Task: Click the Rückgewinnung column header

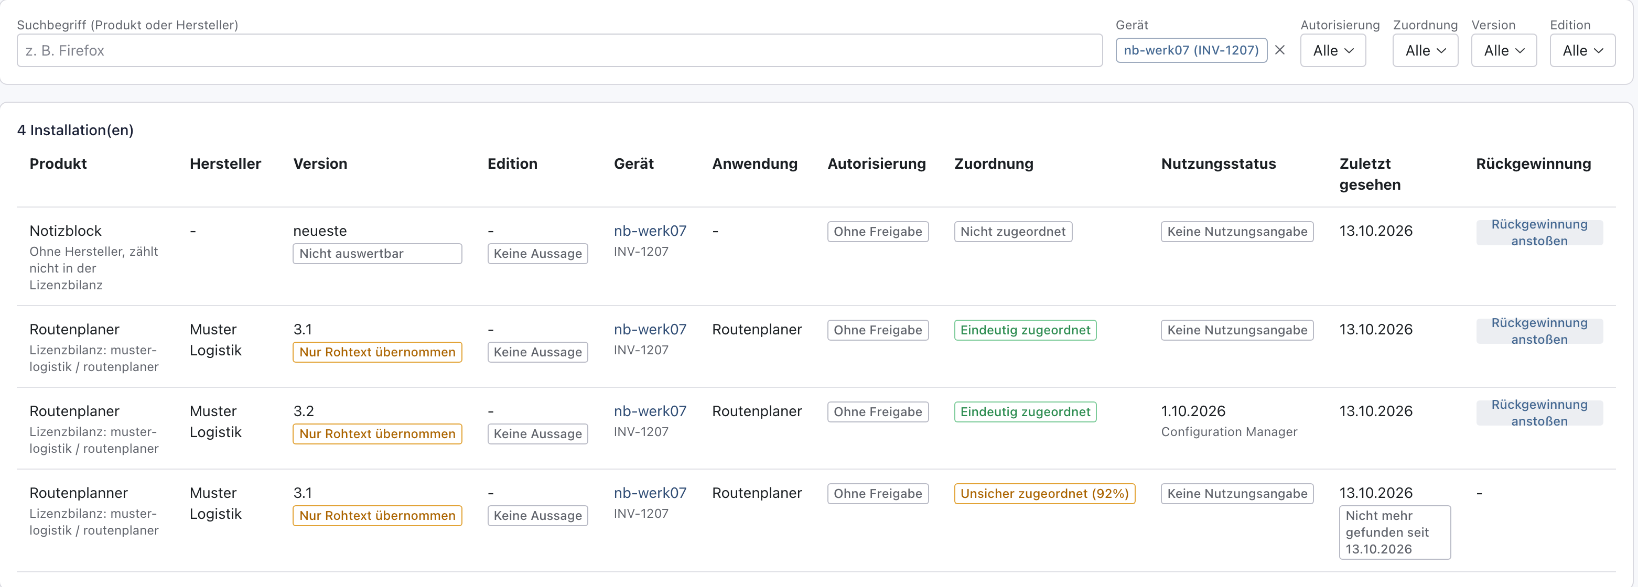Action: tap(1533, 164)
